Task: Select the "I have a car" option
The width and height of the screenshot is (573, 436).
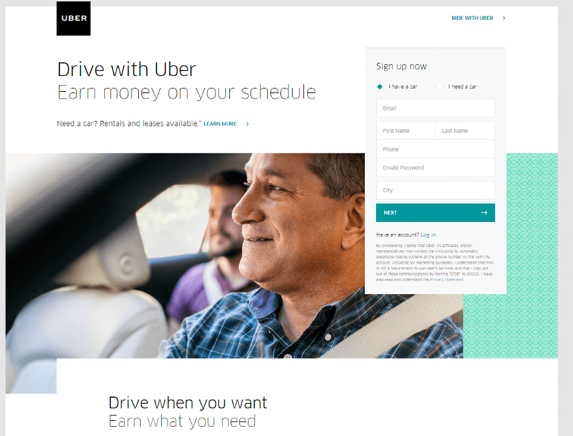Action: 379,87
